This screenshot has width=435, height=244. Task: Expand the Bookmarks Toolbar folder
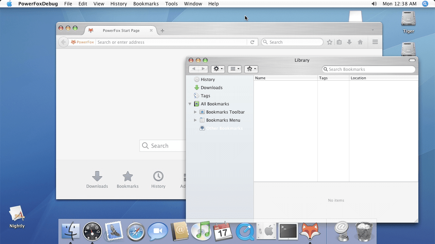[195, 112]
